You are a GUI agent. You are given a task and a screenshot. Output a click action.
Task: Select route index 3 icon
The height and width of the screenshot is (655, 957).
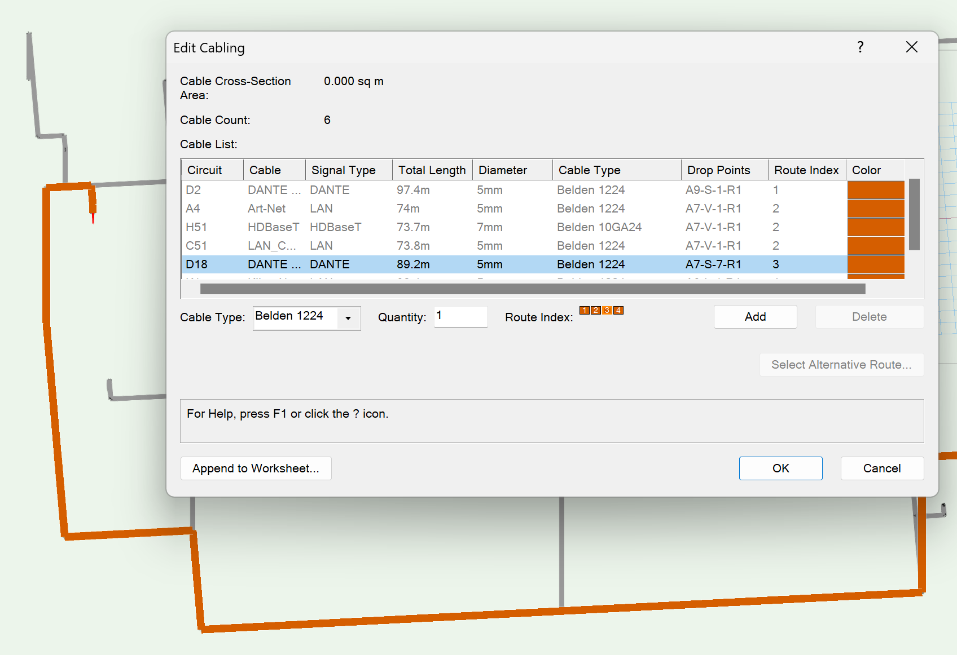[607, 310]
